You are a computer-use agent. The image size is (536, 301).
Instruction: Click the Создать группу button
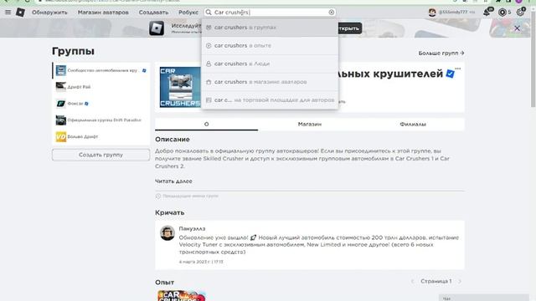tap(100, 155)
